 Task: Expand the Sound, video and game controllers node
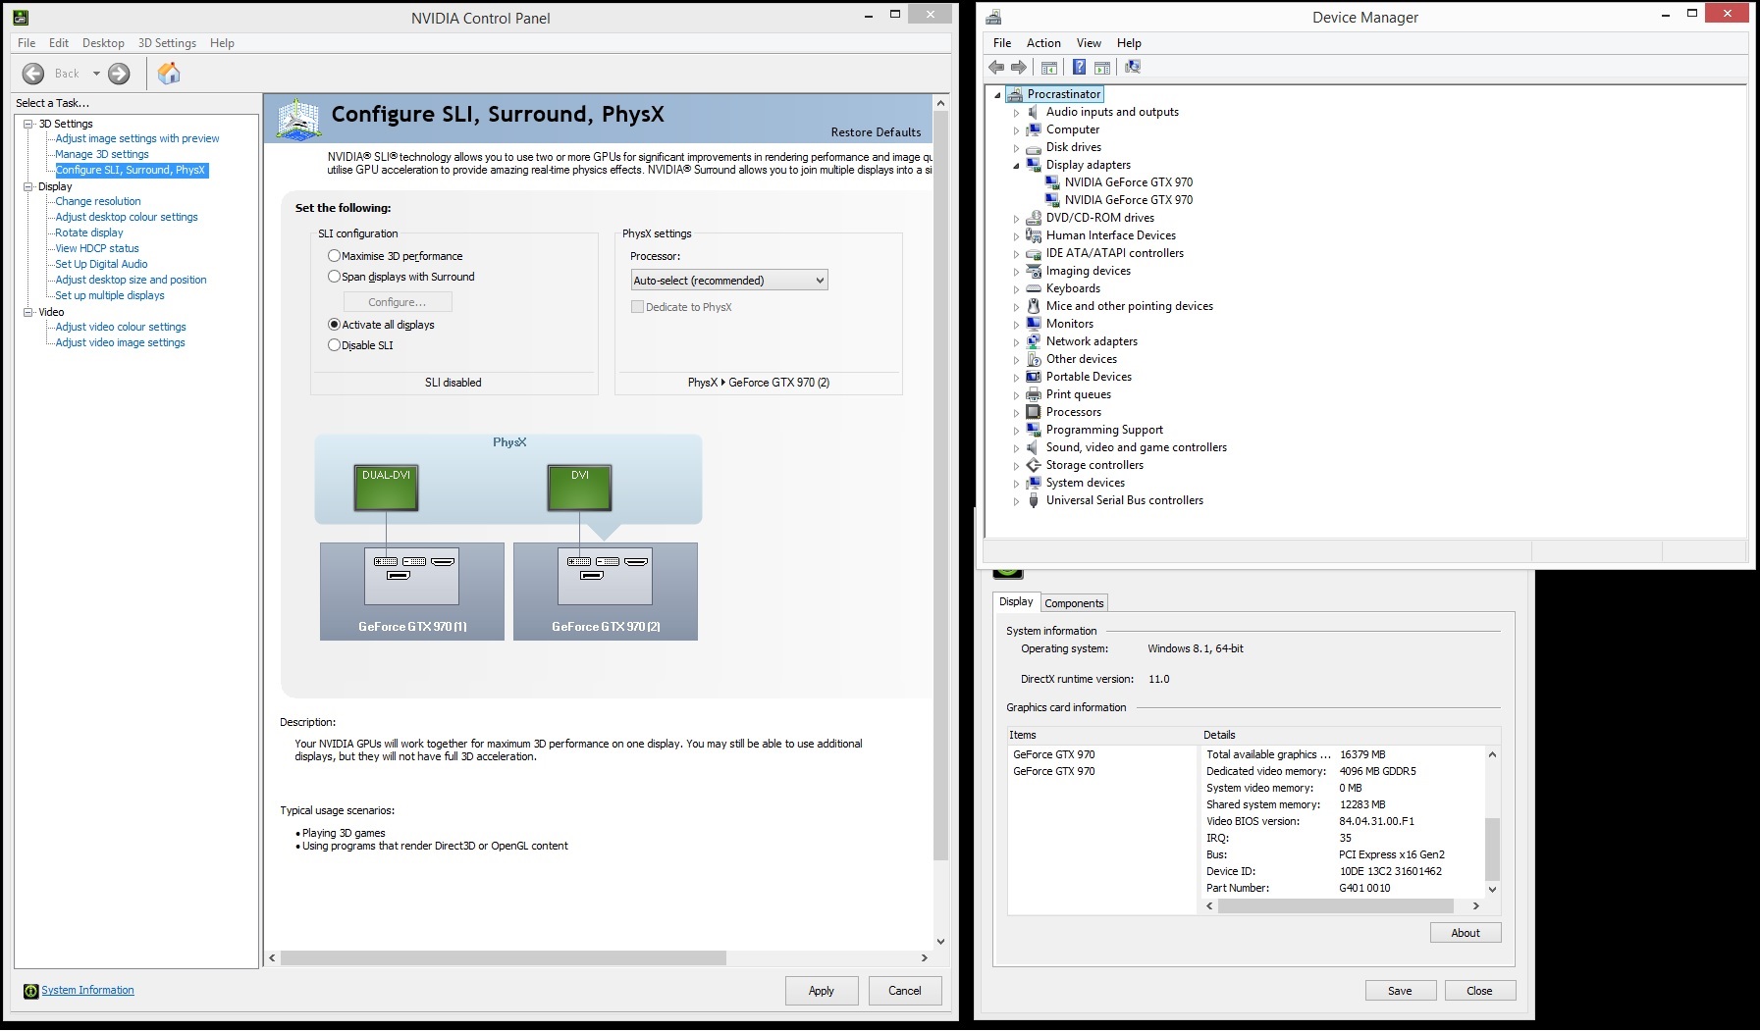1017,448
